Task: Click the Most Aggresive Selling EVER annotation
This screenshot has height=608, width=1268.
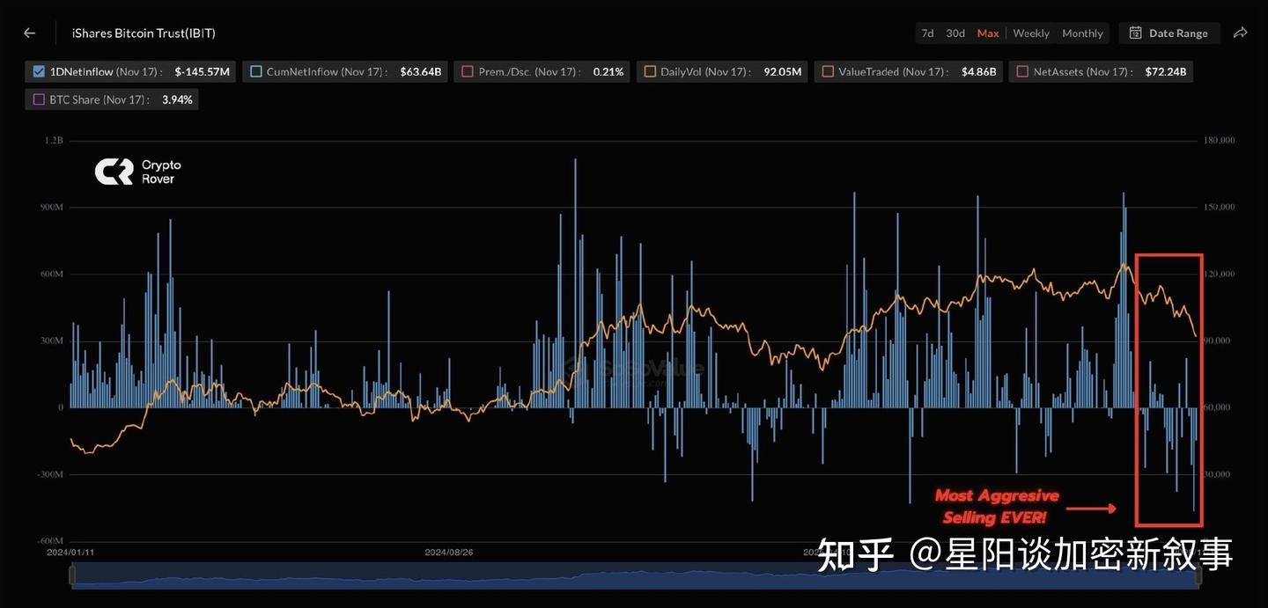Action: pos(995,506)
